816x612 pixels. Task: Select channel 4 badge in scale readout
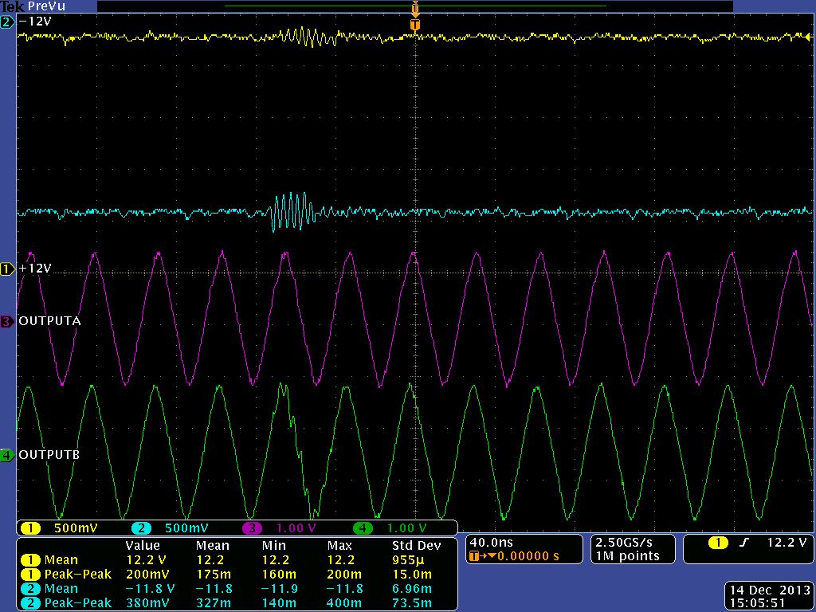[363, 528]
